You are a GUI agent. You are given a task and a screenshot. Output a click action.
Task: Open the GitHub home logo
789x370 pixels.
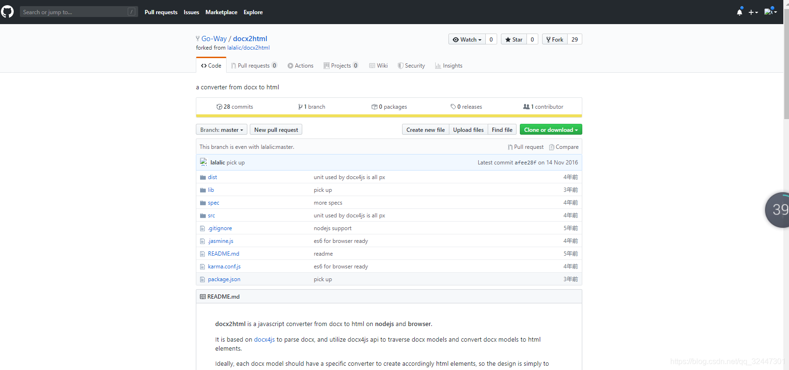(8, 12)
